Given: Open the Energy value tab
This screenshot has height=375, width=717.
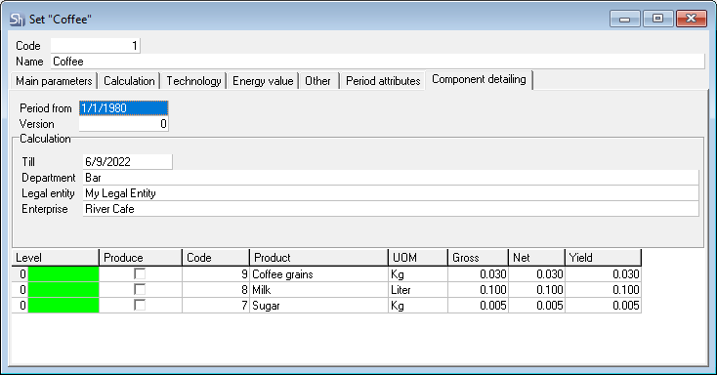Looking at the screenshot, I should tap(263, 81).
